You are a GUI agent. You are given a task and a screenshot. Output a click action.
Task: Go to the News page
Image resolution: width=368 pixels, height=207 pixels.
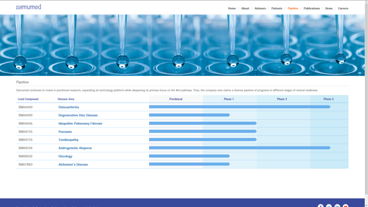[329, 8]
